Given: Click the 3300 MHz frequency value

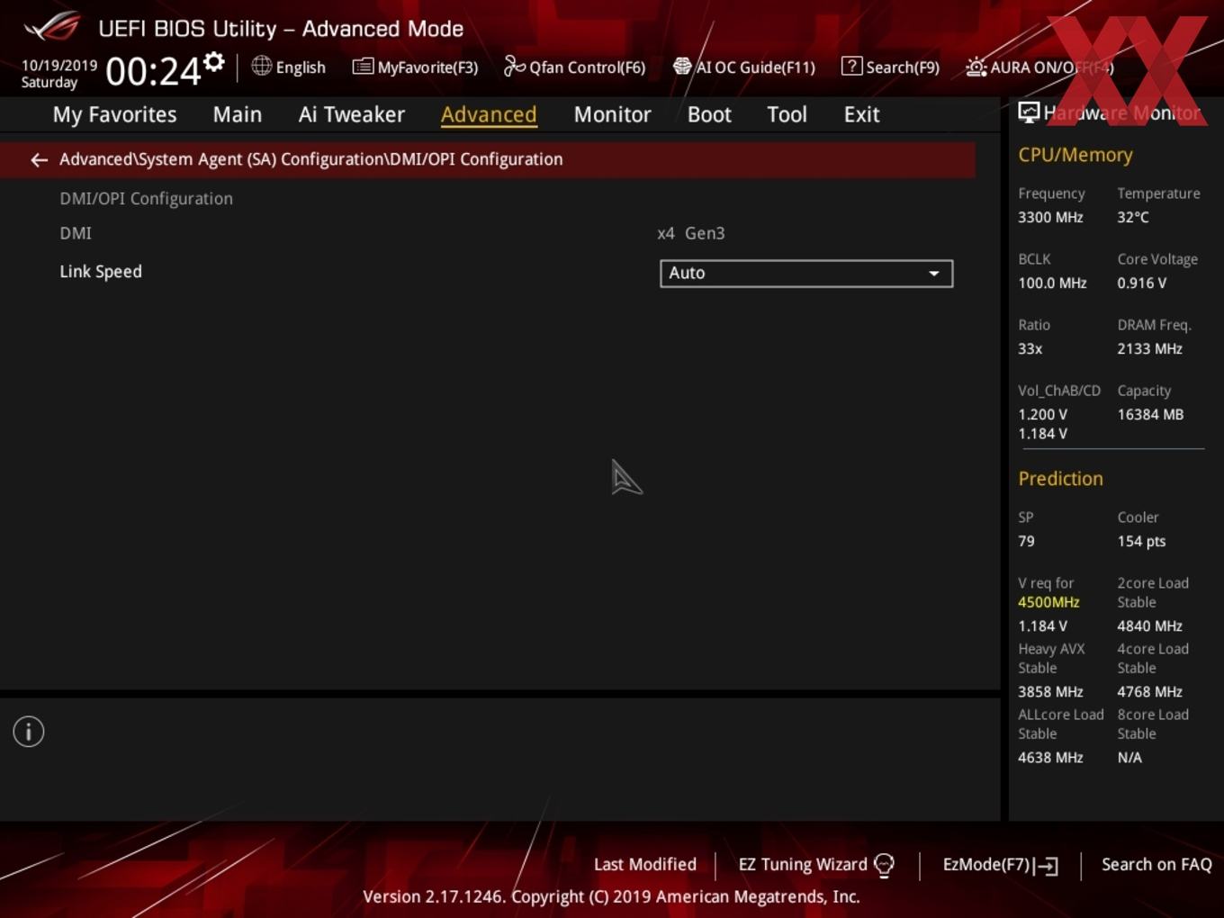Looking at the screenshot, I should point(1050,218).
